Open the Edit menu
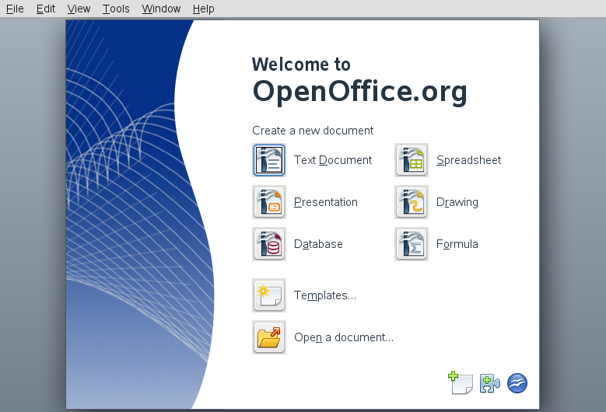 click(x=46, y=9)
